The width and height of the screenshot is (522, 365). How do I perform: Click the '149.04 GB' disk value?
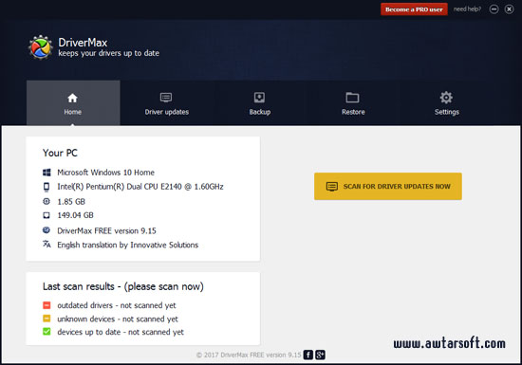pos(75,215)
